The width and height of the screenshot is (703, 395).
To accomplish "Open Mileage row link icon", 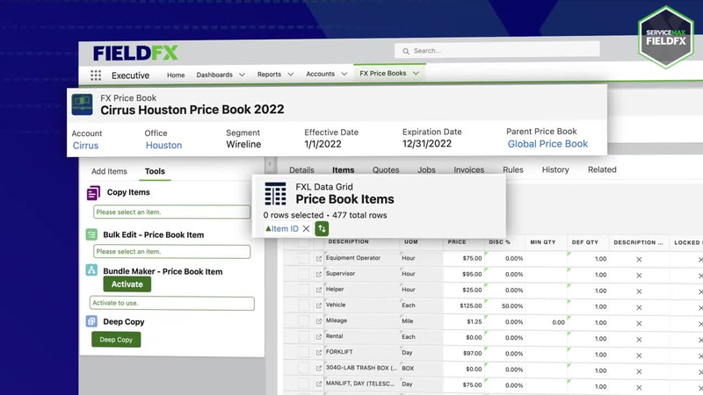I will coord(319,321).
